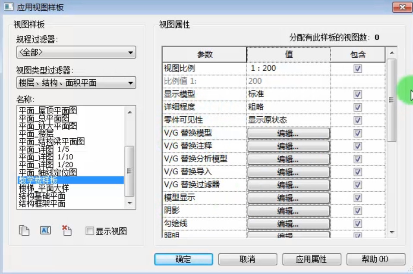
Task: Click the 视图比例 value 1:200 cell
Action: pos(288,68)
